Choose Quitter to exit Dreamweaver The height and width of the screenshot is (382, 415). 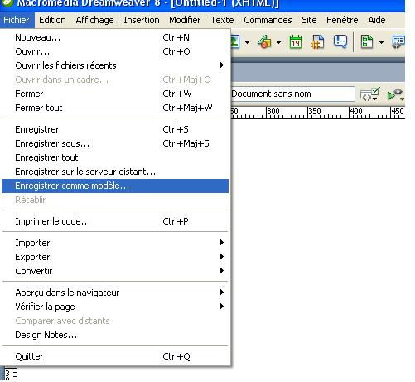pyautogui.click(x=115, y=356)
